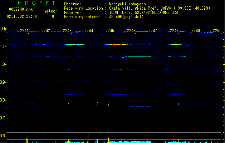The image size is (225, 143).
Task: Select observer name Masayuki Kobayashi
Action: (x=128, y=4)
